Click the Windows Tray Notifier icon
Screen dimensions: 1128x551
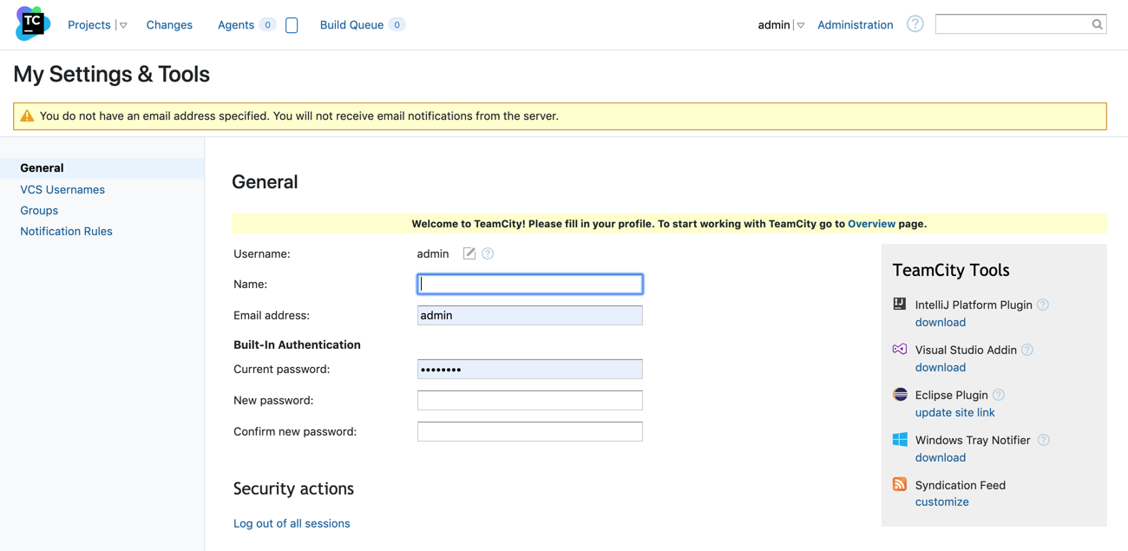(x=900, y=439)
